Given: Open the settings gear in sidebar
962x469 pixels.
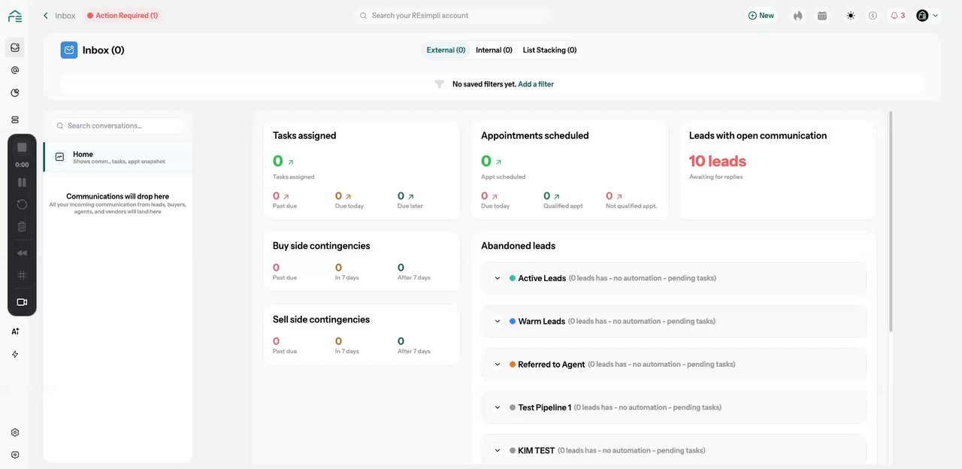Looking at the screenshot, I should coord(15,433).
